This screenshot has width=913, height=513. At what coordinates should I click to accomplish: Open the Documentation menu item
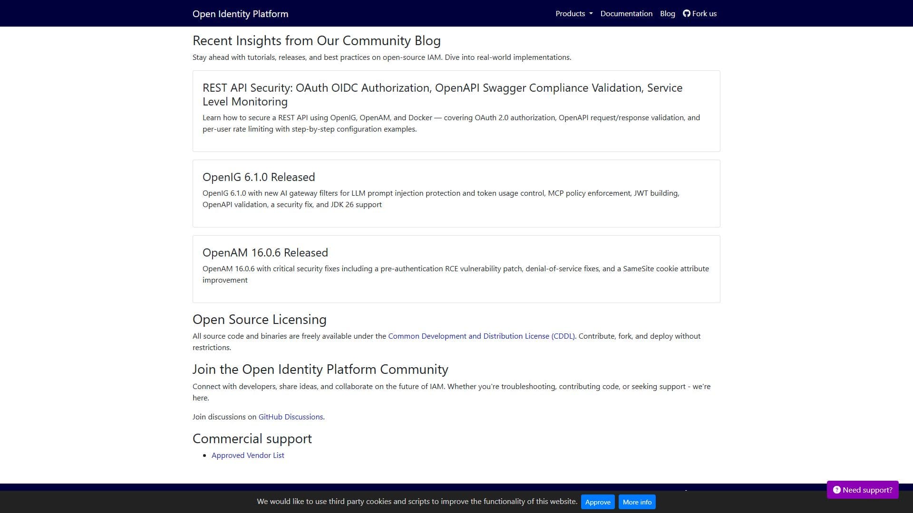coord(626,13)
